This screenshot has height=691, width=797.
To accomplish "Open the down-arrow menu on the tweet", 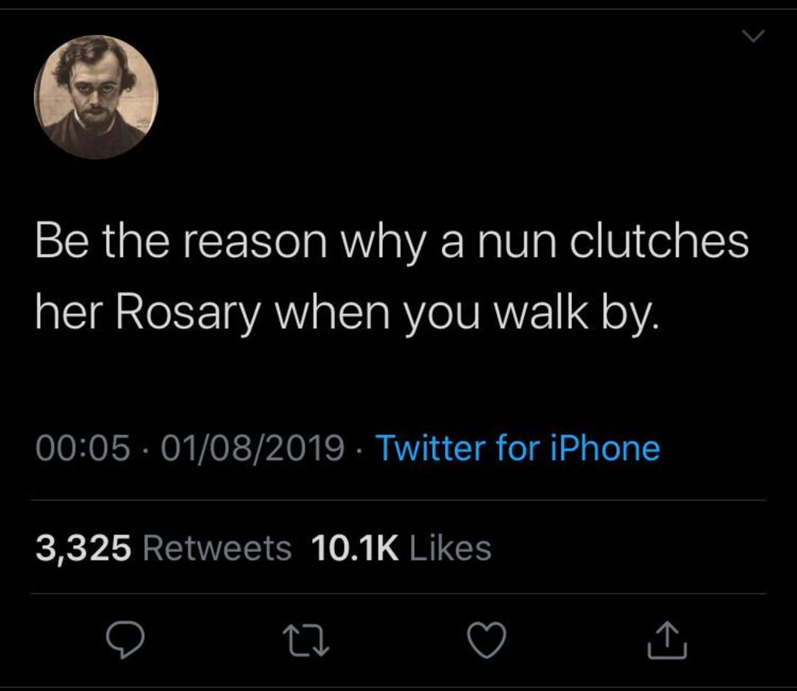I will (x=752, y=34).
